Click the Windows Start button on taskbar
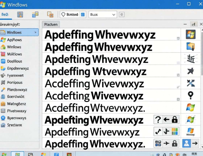 pyautogui.click(x=3, y=154)
